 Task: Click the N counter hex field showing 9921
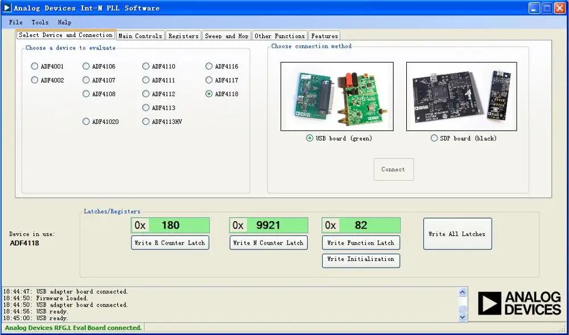[269, 225]
